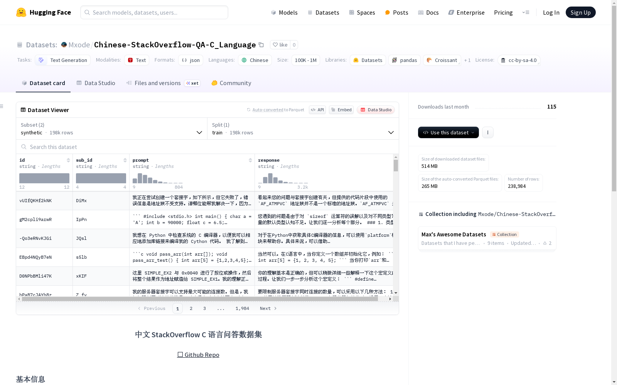Click the id column length histogram
The width and height of the screenshot is (617, 385).
pyautogui.click(x=44, y=178)
